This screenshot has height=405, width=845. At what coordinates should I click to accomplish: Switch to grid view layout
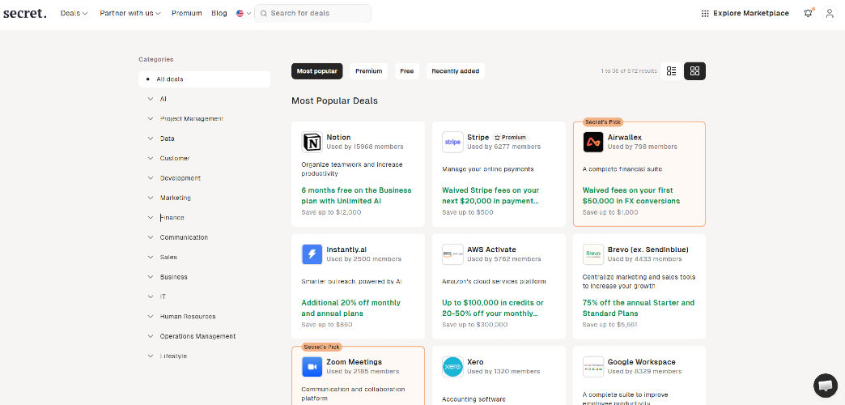pyautogui.click(x=694, y=71)
